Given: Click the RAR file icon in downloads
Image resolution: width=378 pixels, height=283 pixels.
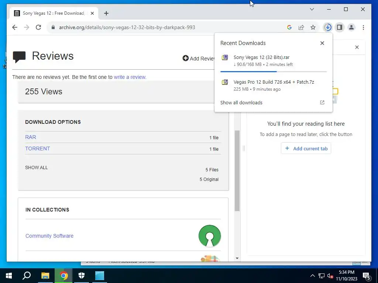Looking at the screenshot, I should point(225,57).
